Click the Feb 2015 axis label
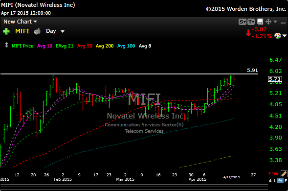This screenshot has height=191, width=288. pyautogui.click(x=63, y=179)
